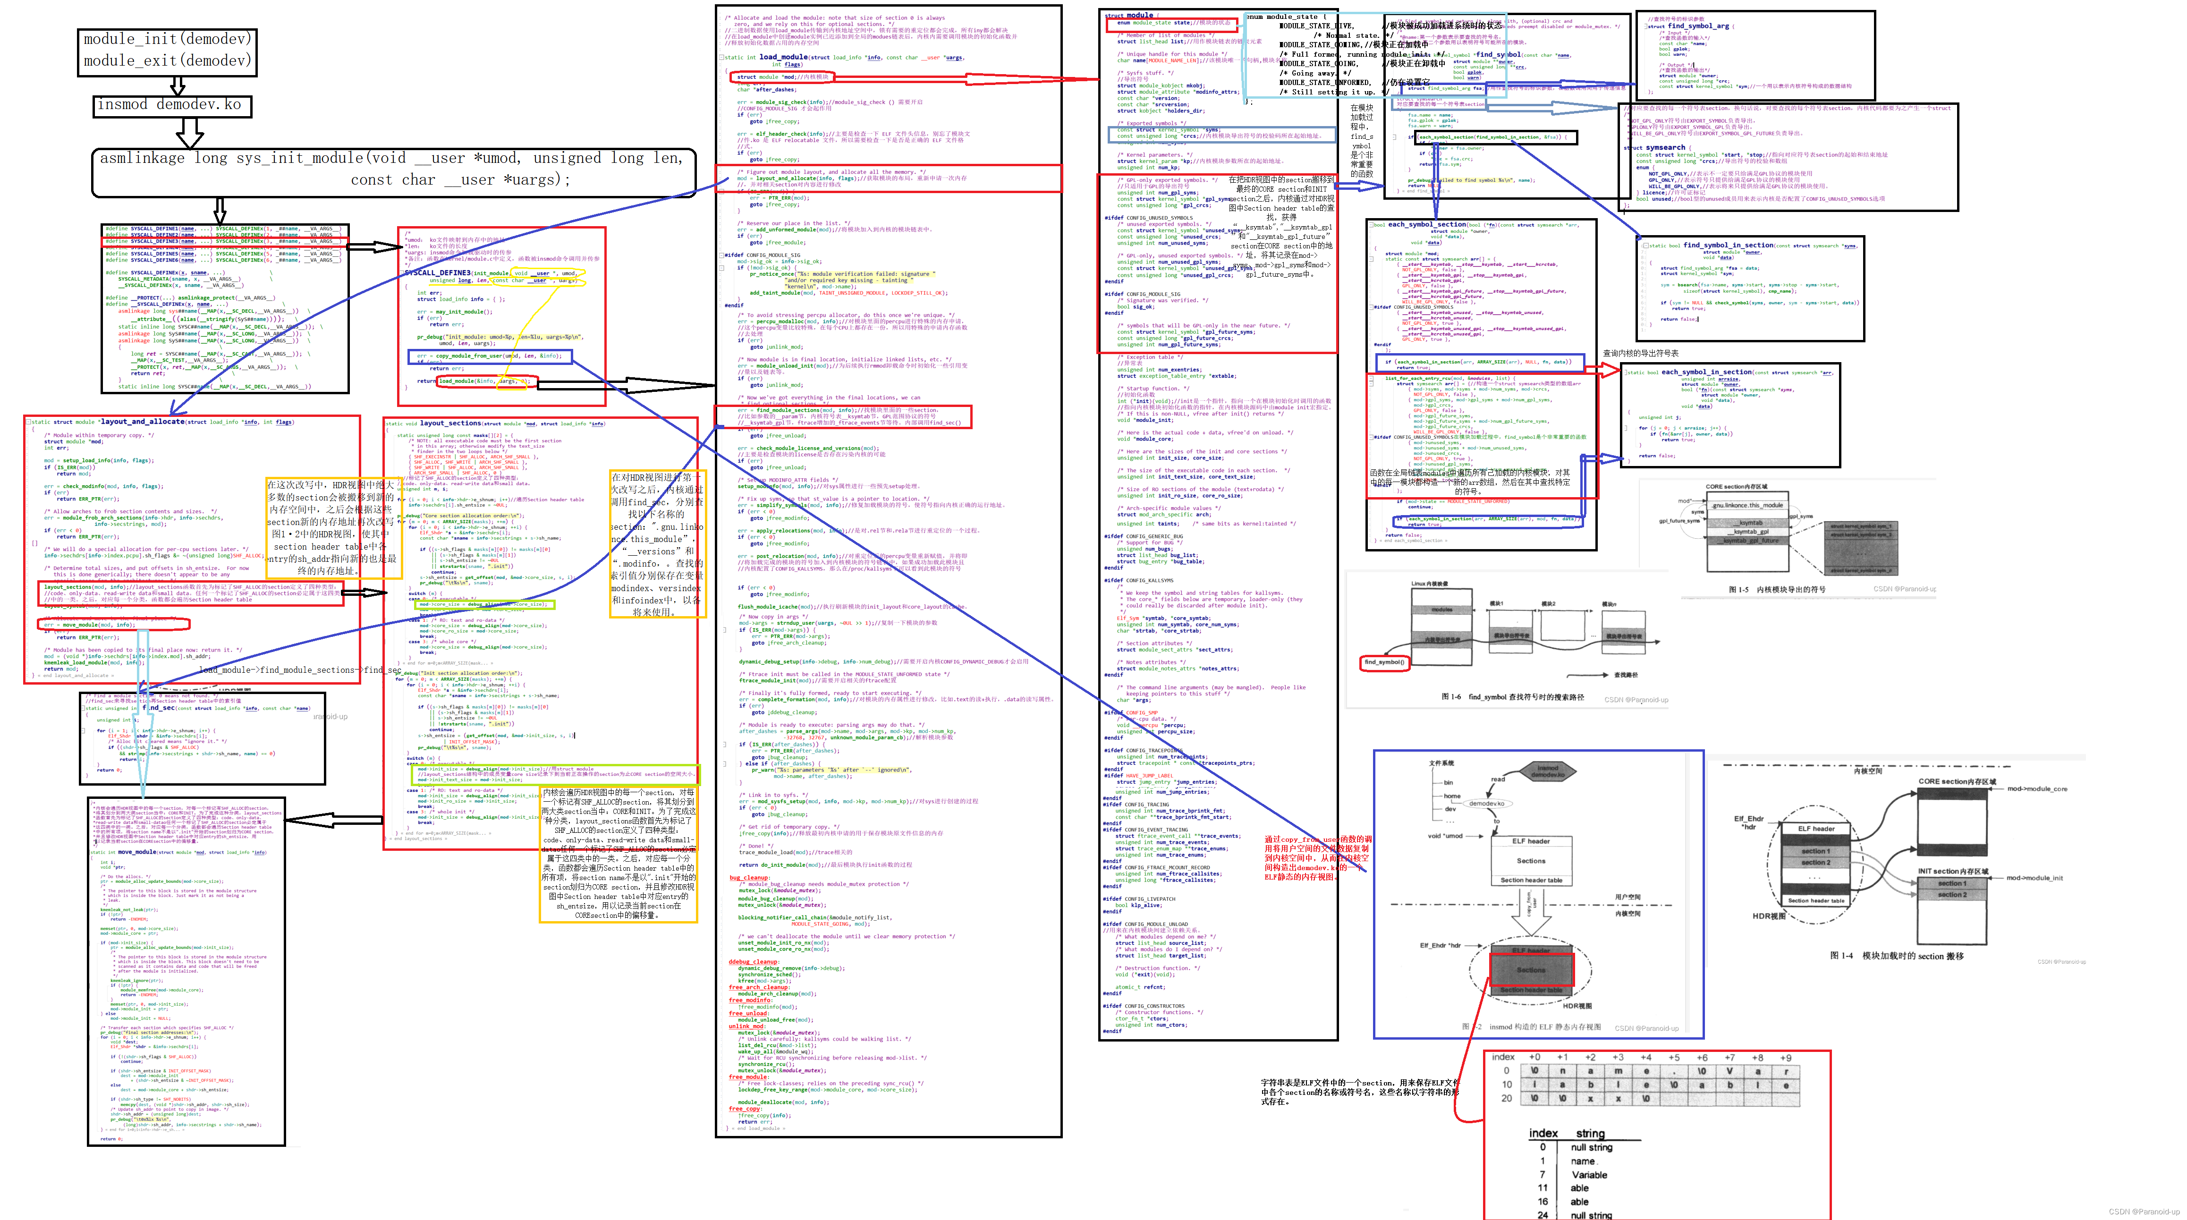Click the mod->module_core label
This screenshot has height=1220, width=2187.
[2037, 789]
